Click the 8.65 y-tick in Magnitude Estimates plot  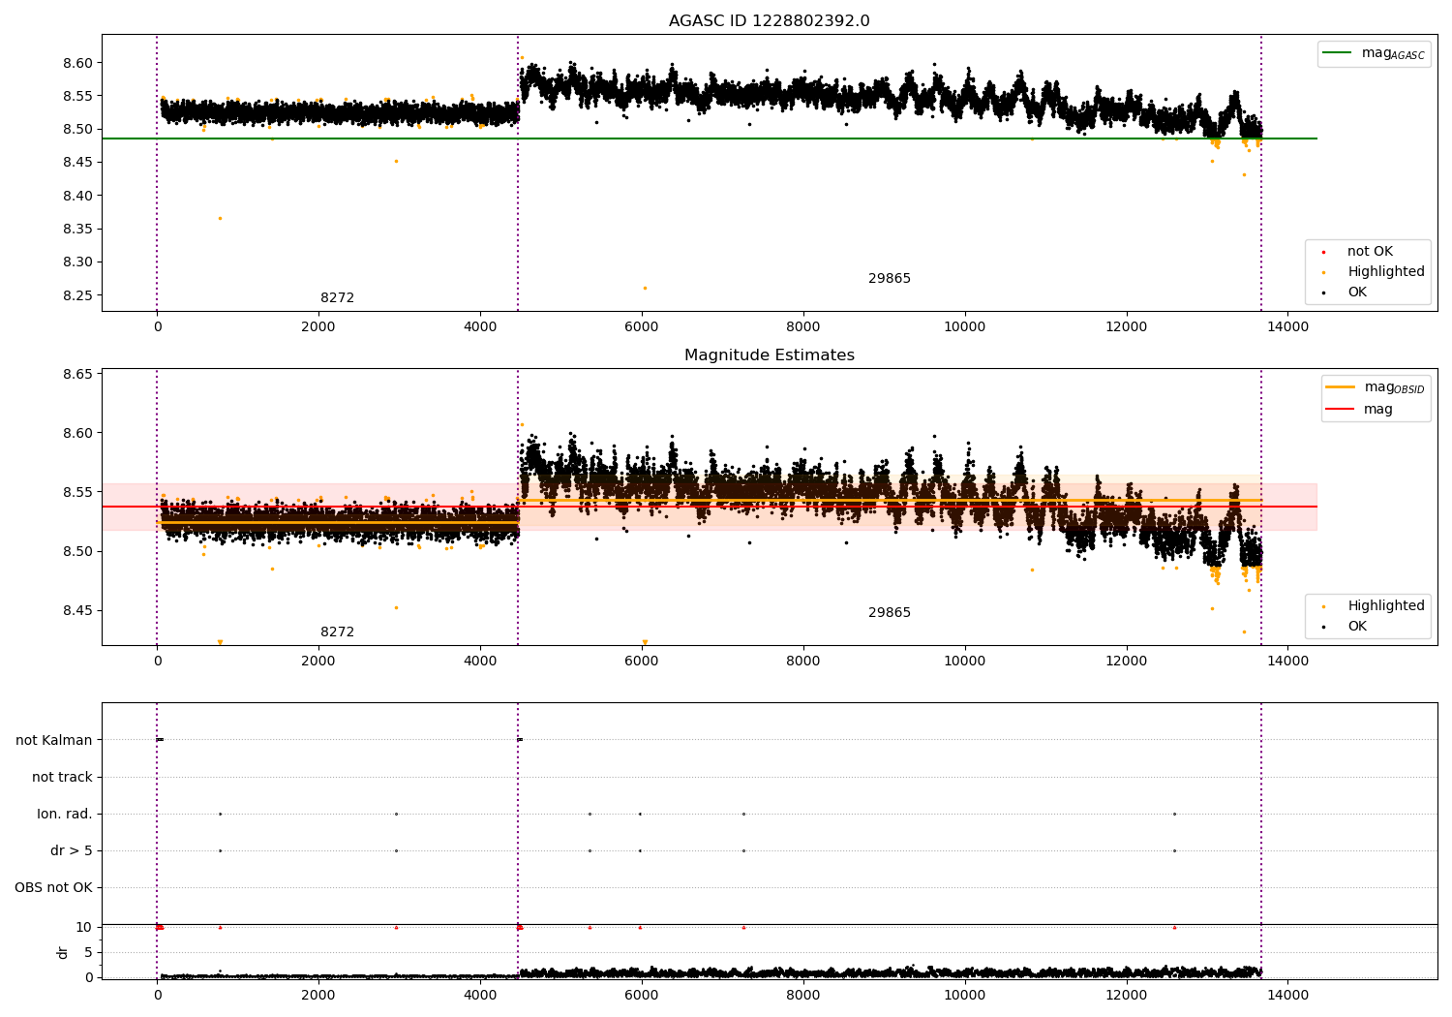pos(79,374)
